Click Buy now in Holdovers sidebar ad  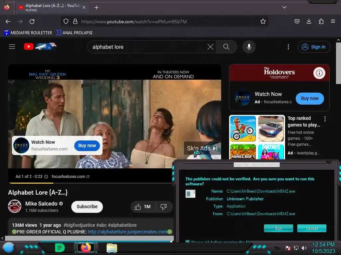310,98
